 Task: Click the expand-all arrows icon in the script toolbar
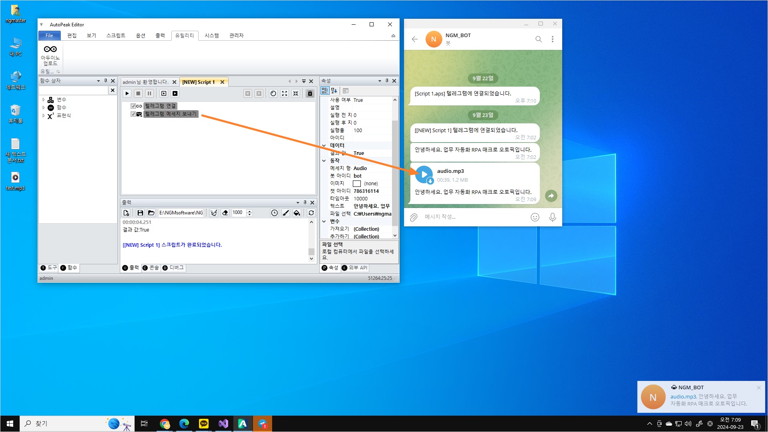point(285,93)
